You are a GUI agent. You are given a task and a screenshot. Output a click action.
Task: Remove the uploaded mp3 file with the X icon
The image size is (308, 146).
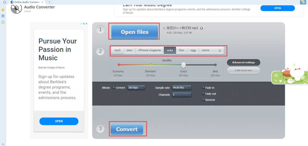202,28
